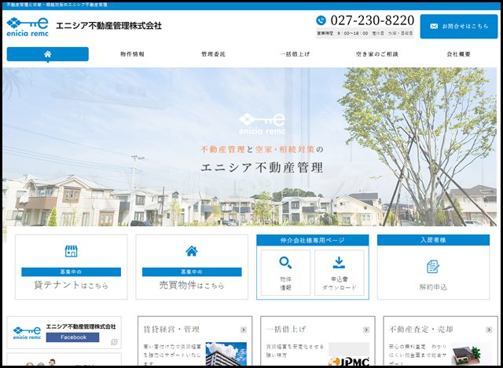Open the 貸テナントはこちら link
Image resolution: width=503 pixels, height=368 pixels.
(71, 285)
